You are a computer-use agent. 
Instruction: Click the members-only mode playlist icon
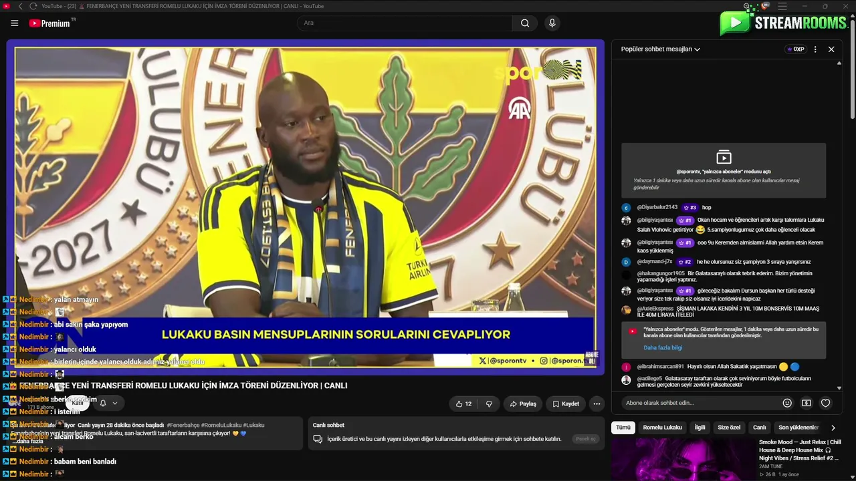[724, 158]
